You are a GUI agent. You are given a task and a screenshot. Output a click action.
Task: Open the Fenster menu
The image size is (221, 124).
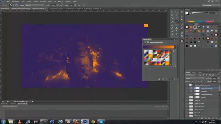(x=68, y=1)
